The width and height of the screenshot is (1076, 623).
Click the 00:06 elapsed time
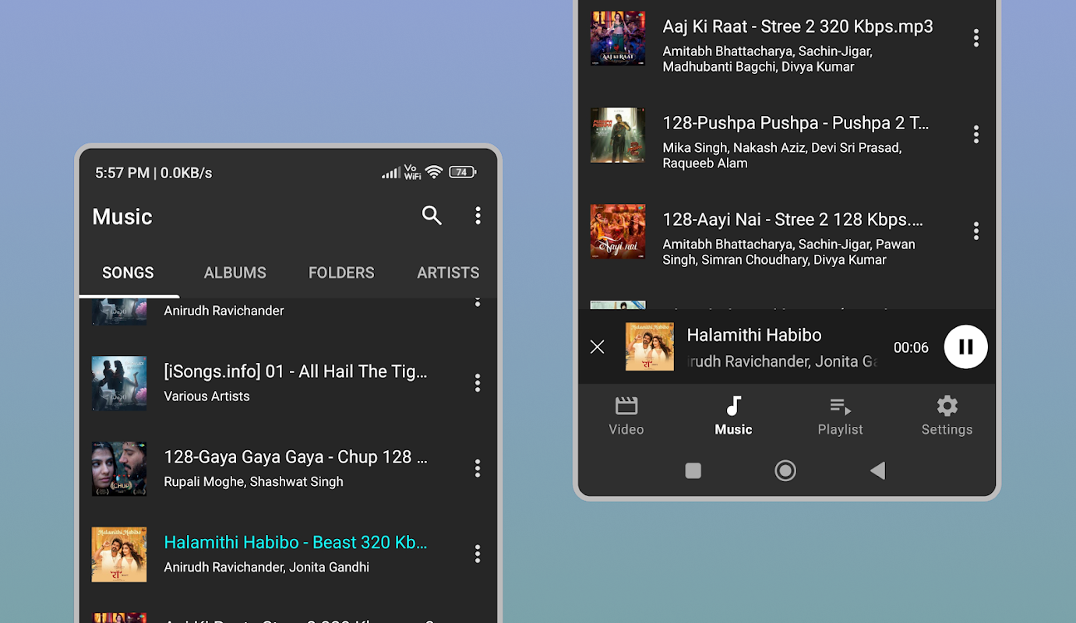pyautogui.click(x=911, y=347)
